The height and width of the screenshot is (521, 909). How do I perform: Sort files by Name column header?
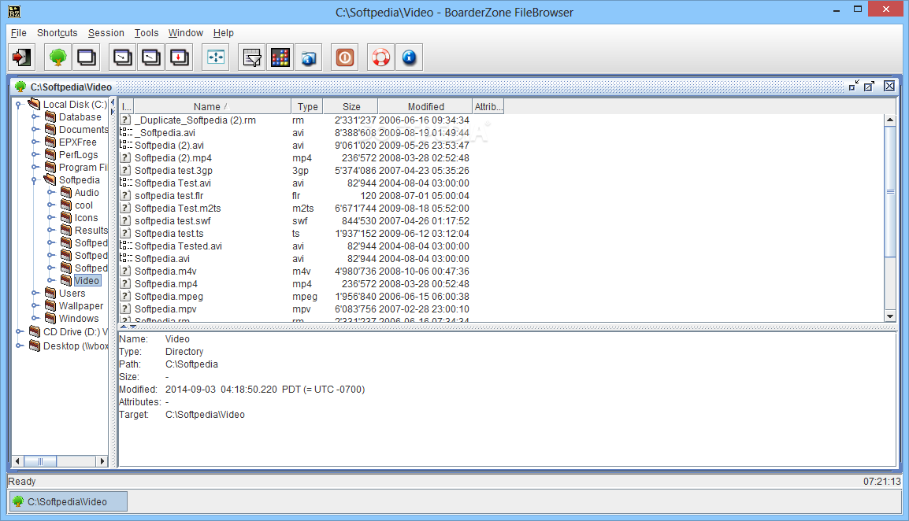point(212,106)
